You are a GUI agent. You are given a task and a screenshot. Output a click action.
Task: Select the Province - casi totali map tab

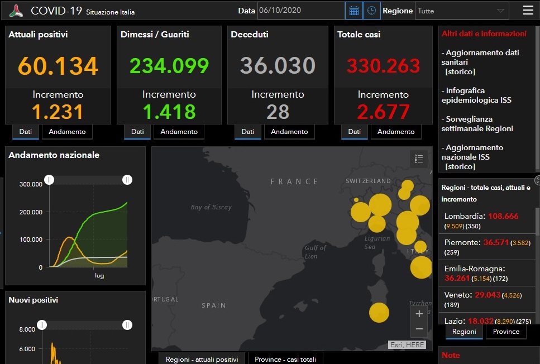point(285,359)
